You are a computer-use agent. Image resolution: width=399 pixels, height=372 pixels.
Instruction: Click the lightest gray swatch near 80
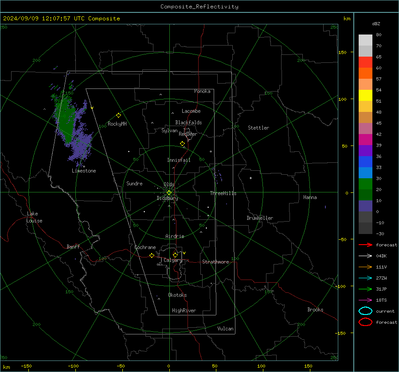pos(365,40)
